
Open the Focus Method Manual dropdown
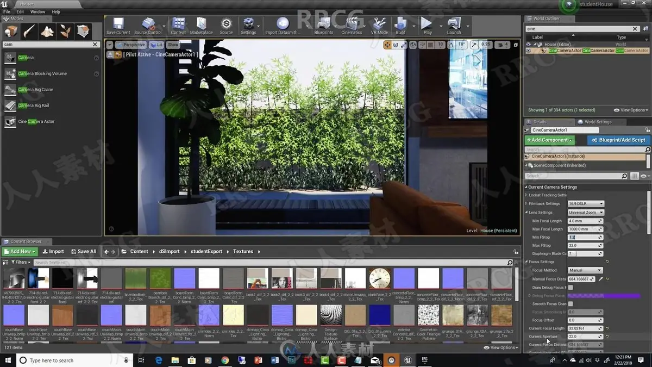click(x=585, y=270)
